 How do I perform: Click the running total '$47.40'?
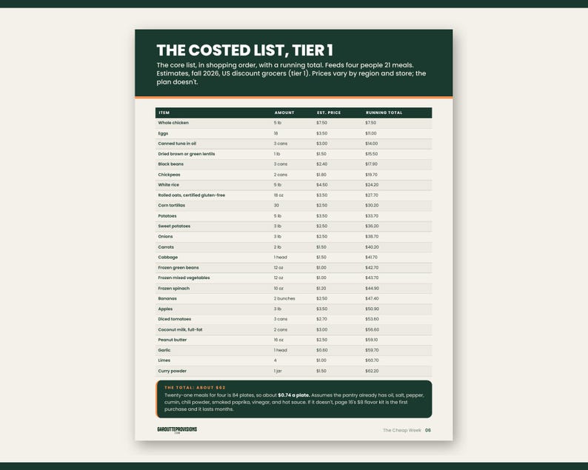(372, 298)
